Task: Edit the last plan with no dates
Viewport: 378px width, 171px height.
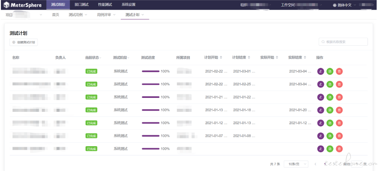Action: tap(321, 149)
